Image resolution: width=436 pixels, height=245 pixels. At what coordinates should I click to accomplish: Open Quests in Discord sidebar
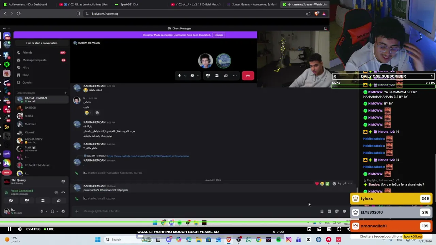pyautogui.click(x=41, y=83)
